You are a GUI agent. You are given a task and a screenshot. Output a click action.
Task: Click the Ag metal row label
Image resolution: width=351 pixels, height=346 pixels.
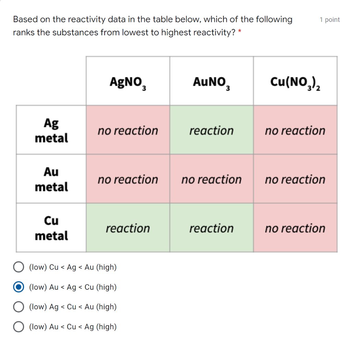tap(50, 130)
